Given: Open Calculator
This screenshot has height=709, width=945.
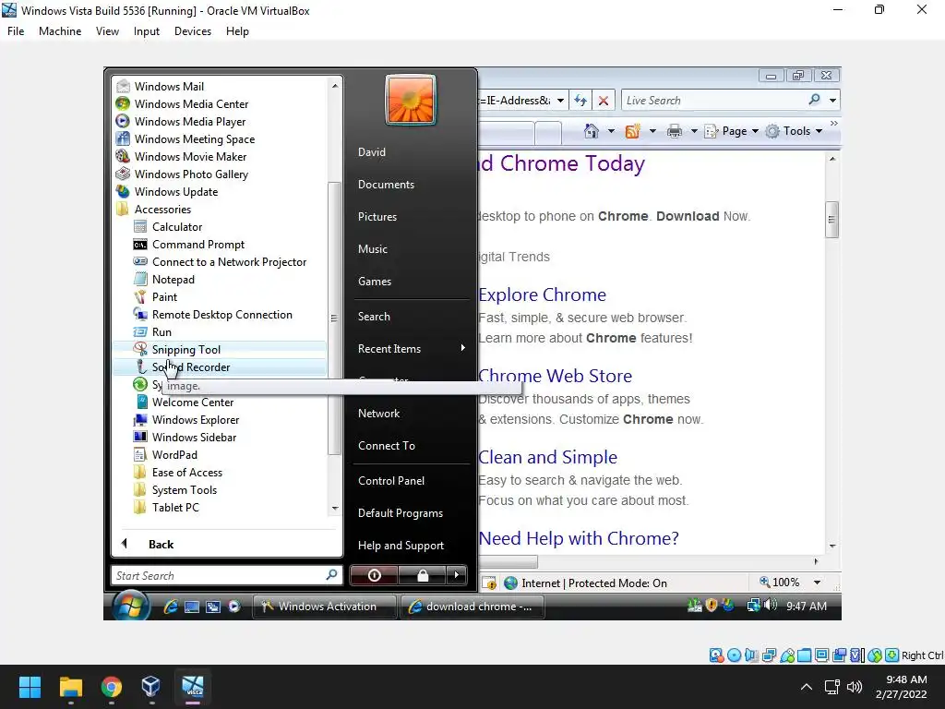Looking at the screenshot, I should point(177,226).
